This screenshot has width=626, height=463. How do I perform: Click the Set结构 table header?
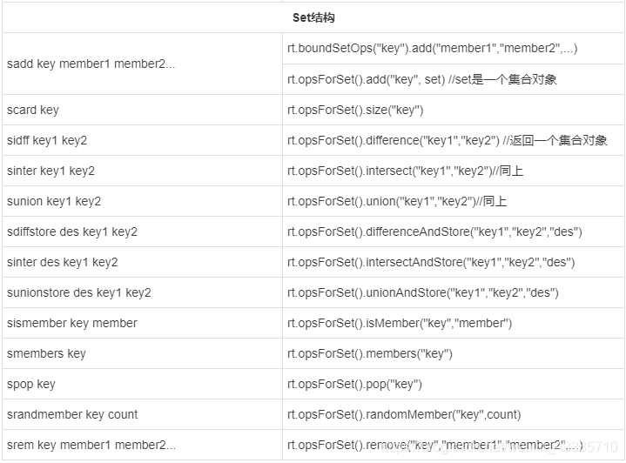[x=313, y=17]
